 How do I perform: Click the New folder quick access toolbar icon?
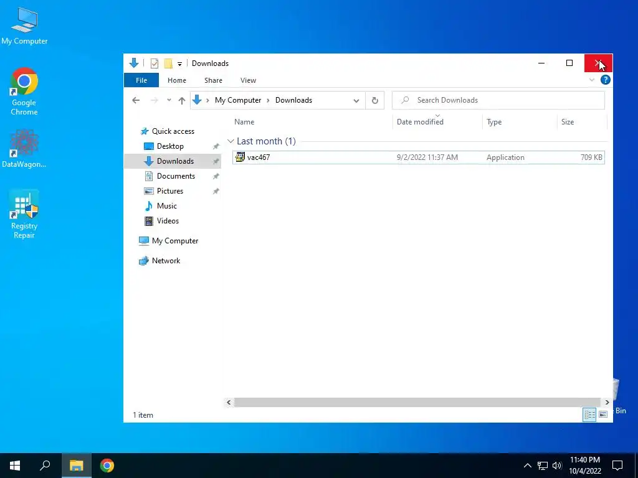coord(168,63)
